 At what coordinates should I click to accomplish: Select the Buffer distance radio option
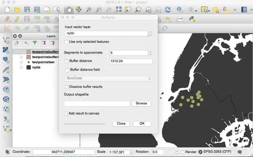pyautogui.click(x=66, y=61)
